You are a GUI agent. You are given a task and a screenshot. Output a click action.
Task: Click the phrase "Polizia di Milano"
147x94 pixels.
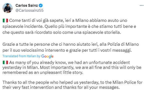(123, 44)
